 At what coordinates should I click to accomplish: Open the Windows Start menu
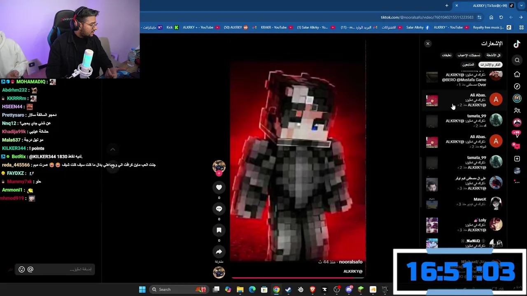pos(142,289)
